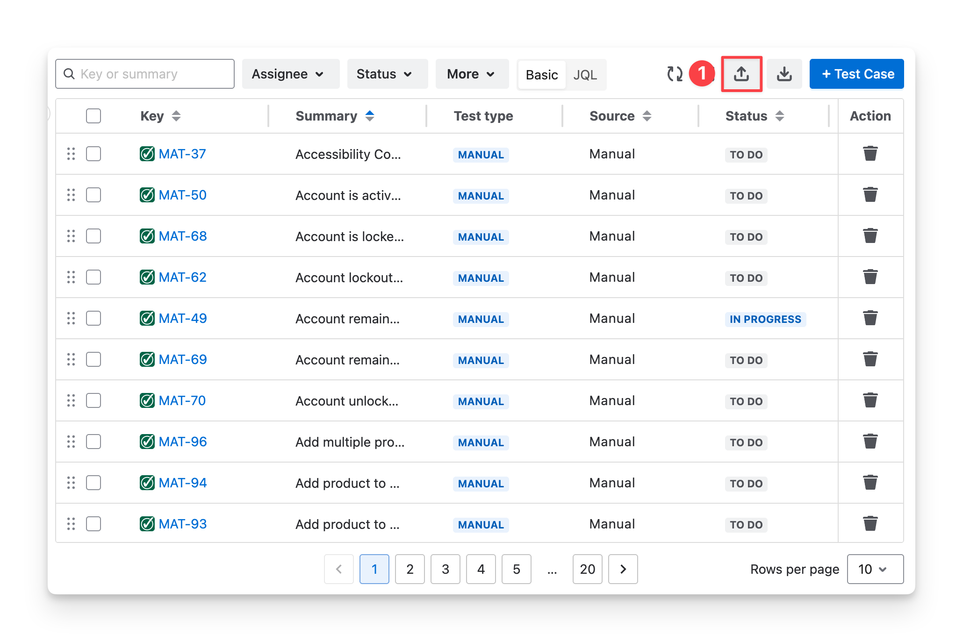Delete test case MAT-50
The image size is (963, 642).
(x=870, y=194)
